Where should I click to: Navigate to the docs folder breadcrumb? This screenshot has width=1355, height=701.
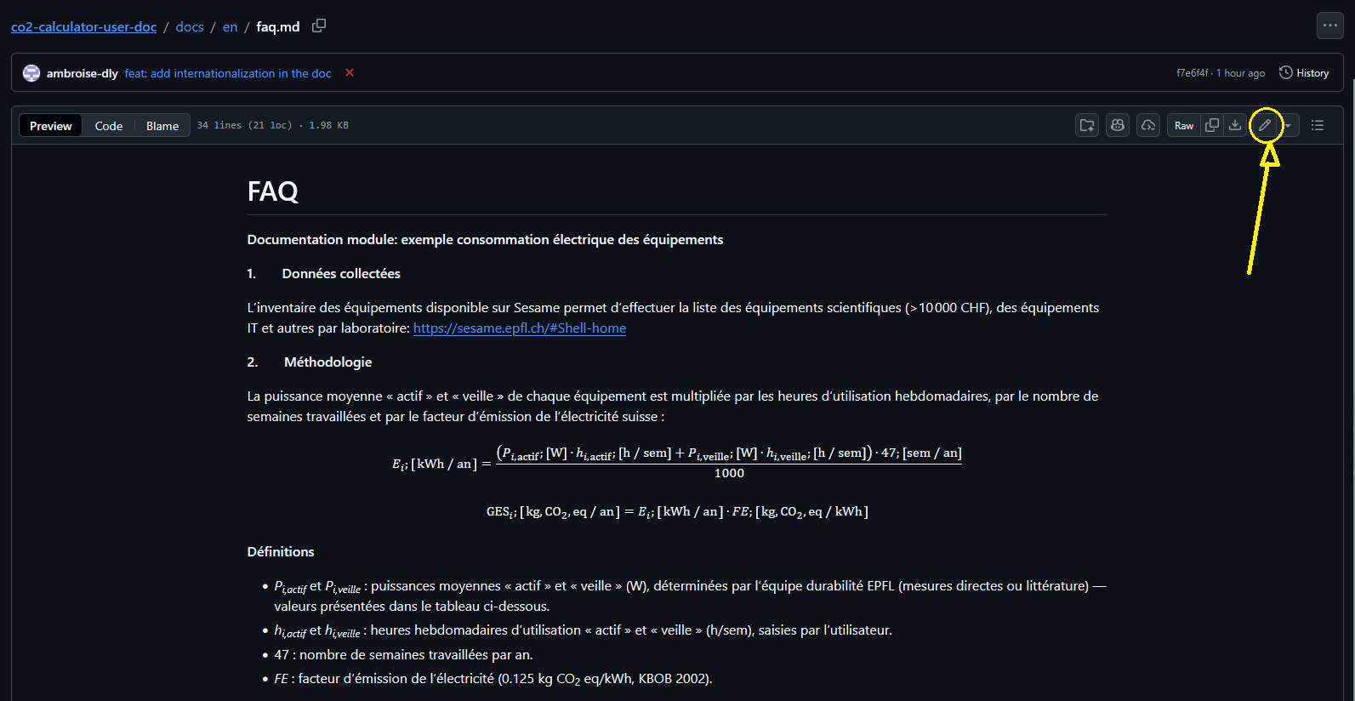(x=190, y=27)
